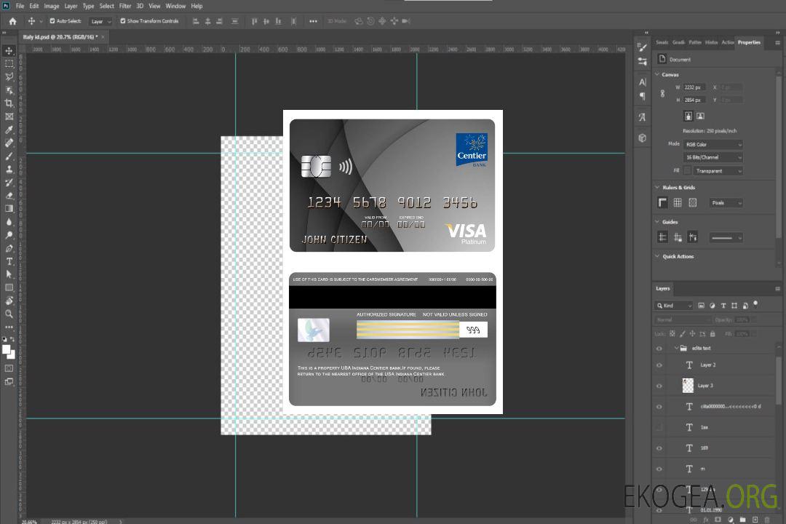786x524 pixels.
Task: Open the Image menu
Action: click(52, 6)
